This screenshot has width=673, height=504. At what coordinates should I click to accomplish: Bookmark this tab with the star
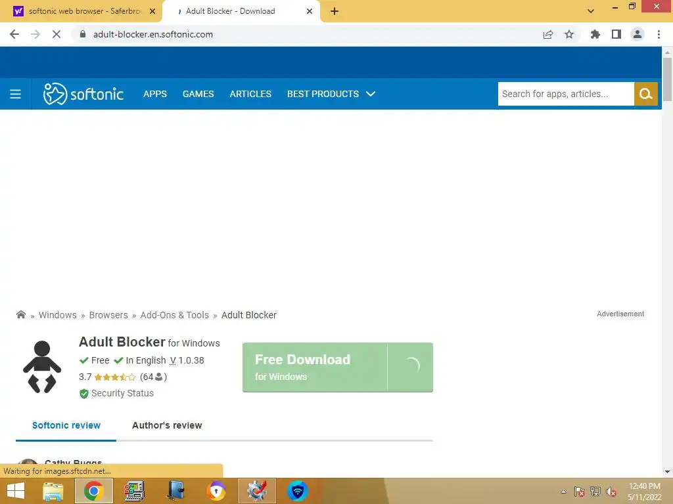569,34
